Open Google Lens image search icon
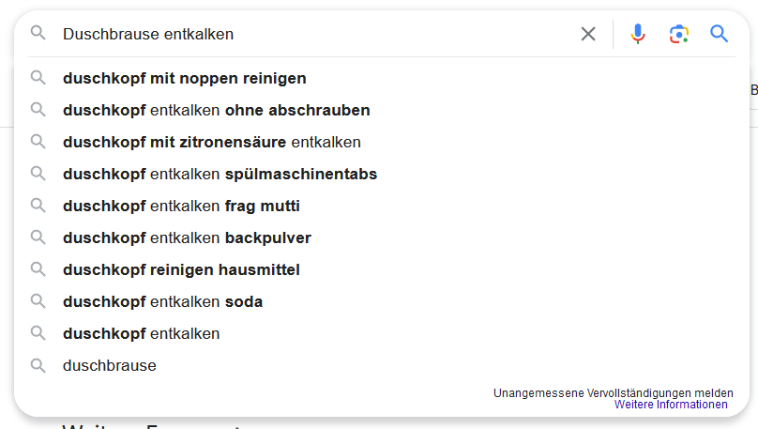This screenshot has width=758, height=429. (x=678, y=34)
